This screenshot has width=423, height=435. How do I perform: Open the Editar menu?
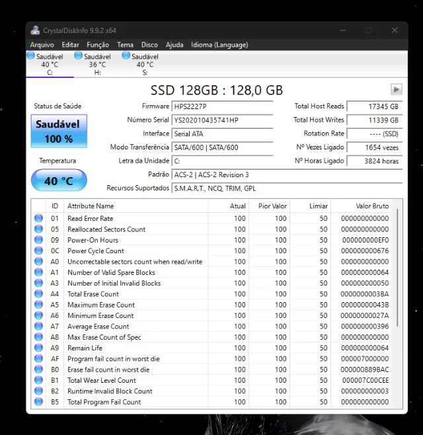(x=70, y=45)
